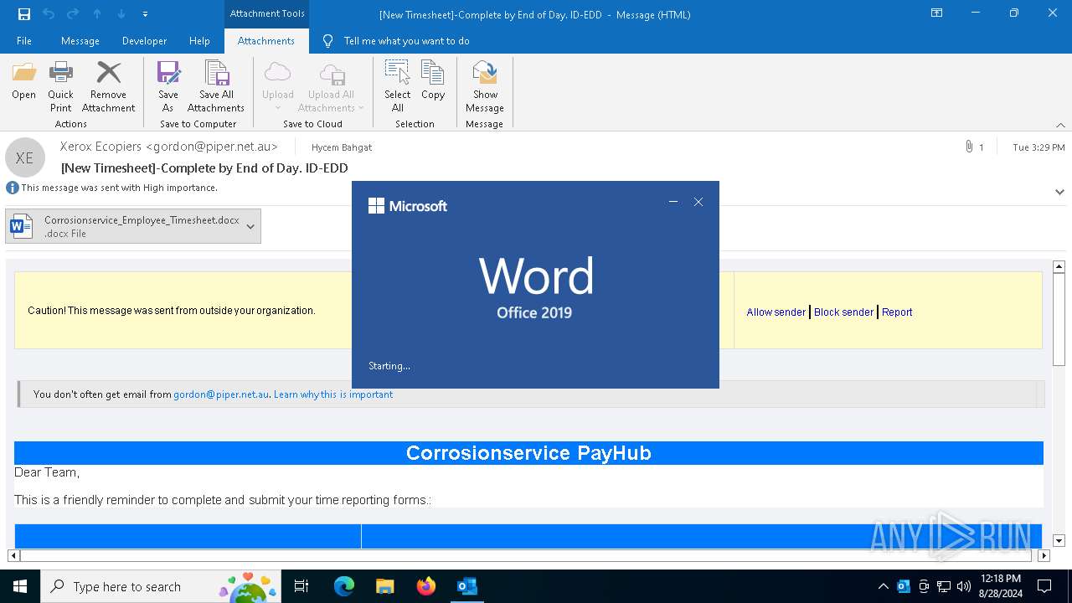The image size is (1072, 603).
Task: Show hidden system tray icons
Action: coord(883,586)
